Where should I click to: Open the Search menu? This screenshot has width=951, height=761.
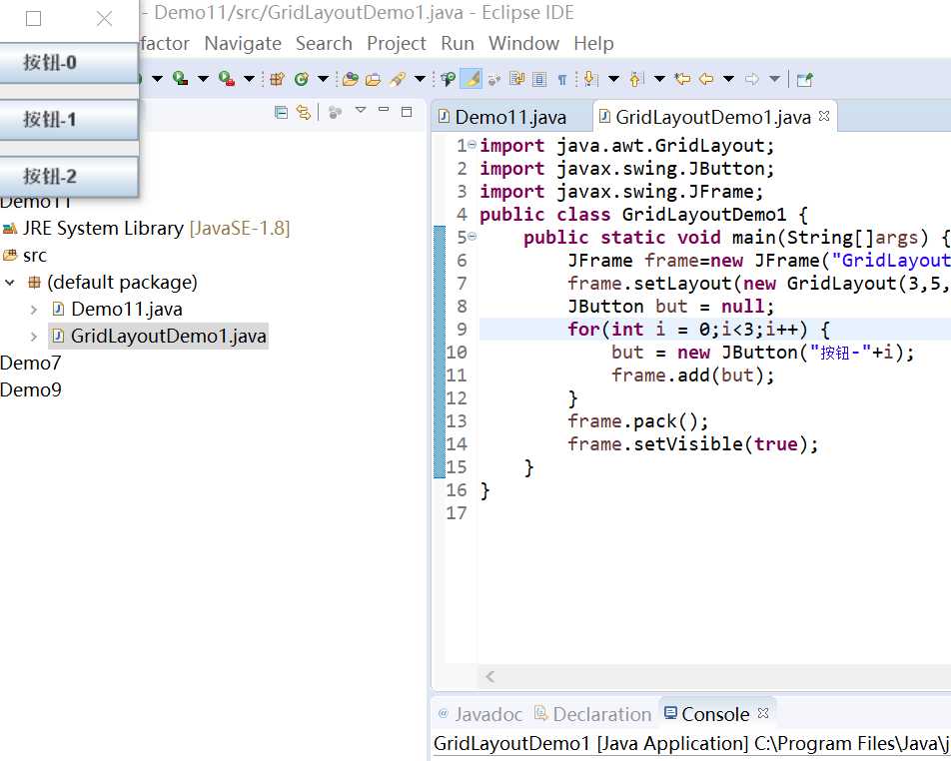(324, 44)
